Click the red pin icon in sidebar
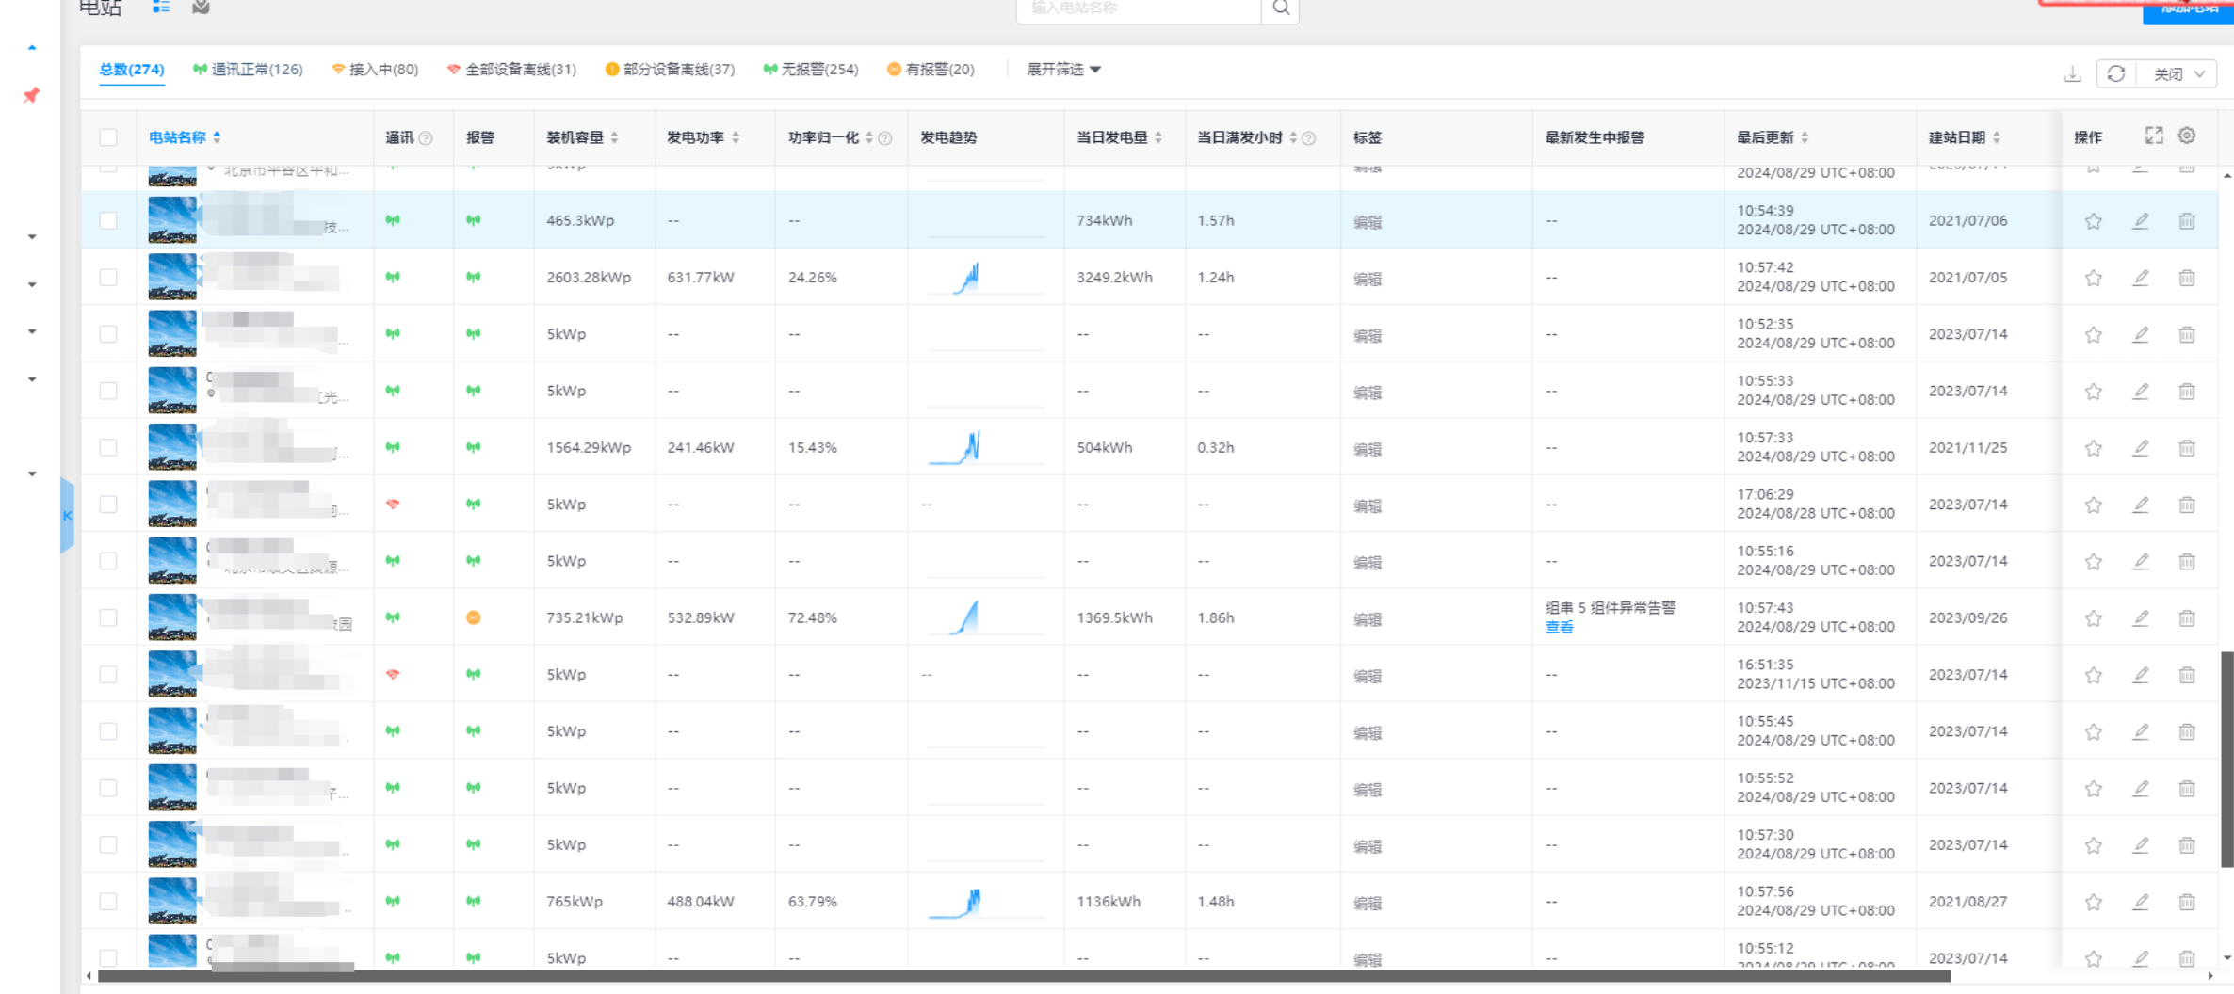 pyautogui.click(x=31, y=95)
